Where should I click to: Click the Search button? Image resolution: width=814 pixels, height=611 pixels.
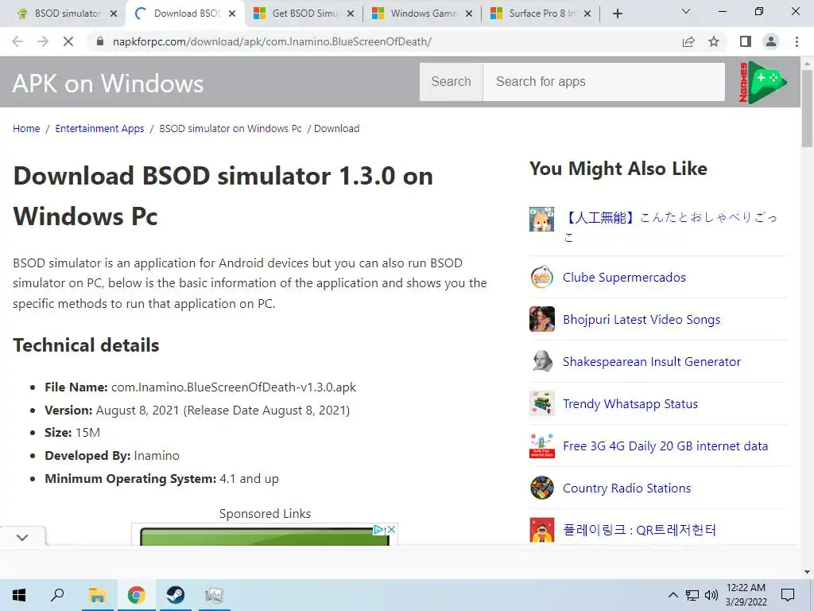(x=452, y=82)
